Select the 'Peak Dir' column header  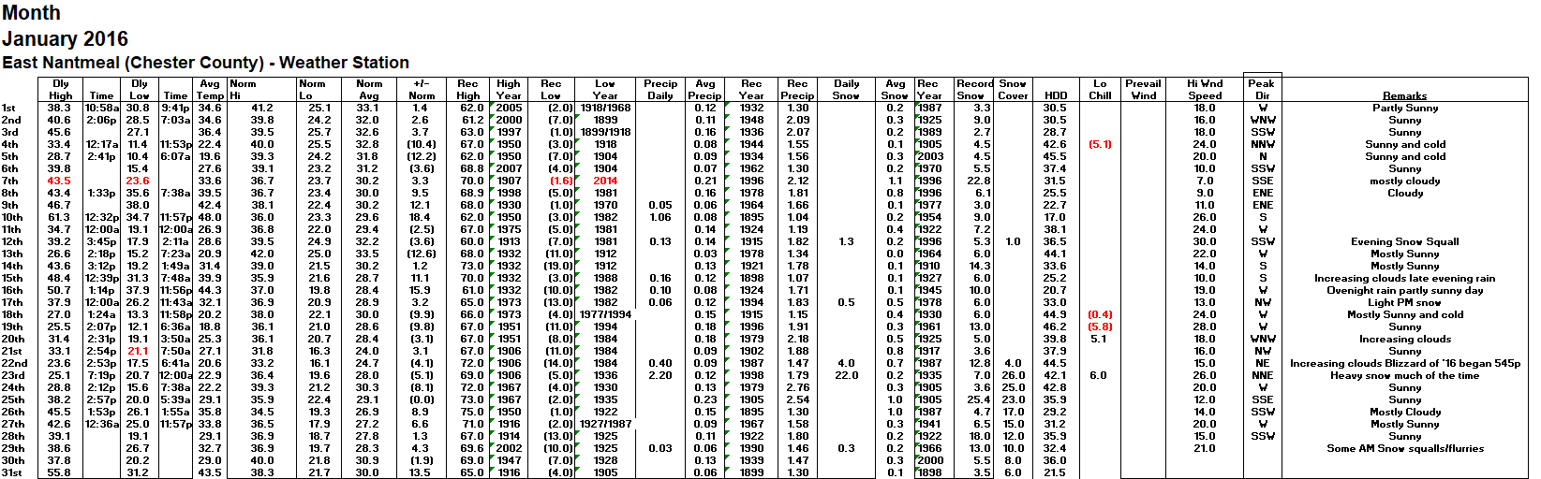click(1262, 89)
